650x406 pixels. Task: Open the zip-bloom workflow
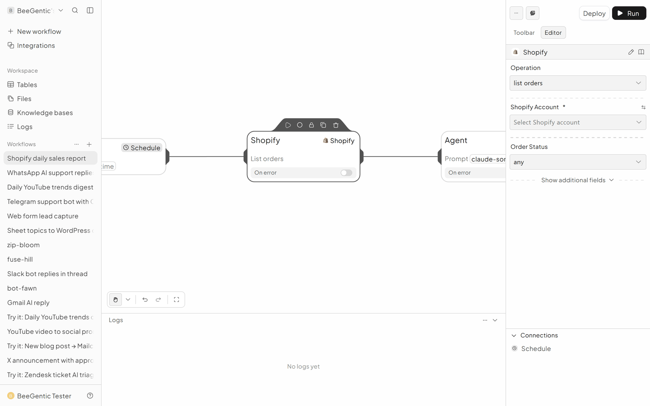click(x=51, y=245)
